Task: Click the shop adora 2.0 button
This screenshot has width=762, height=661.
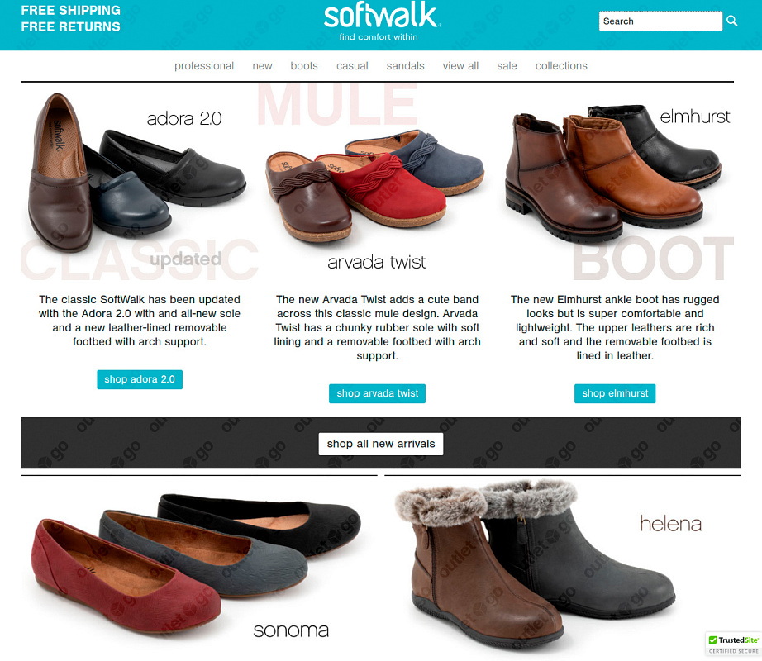Action: 140,379
